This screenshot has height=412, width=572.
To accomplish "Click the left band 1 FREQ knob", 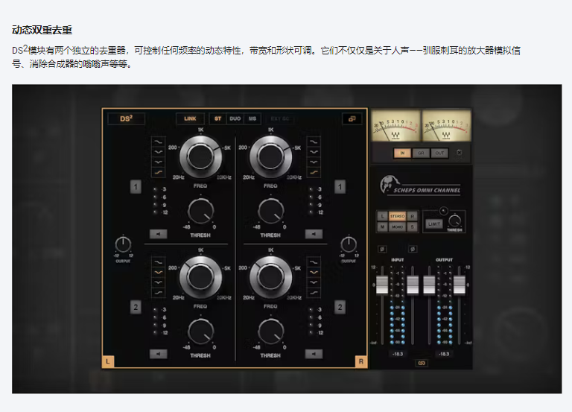I will (200, 156).
